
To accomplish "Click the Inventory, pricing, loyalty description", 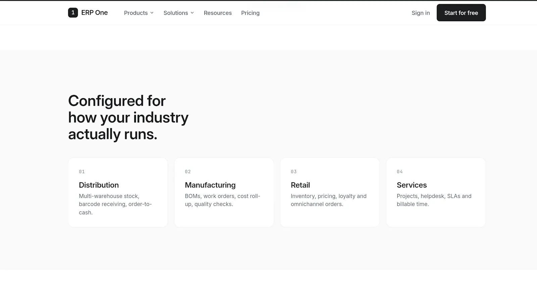I will 329,200.
